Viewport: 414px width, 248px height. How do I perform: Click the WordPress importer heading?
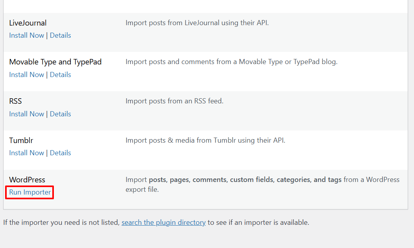tap(27, 180)
